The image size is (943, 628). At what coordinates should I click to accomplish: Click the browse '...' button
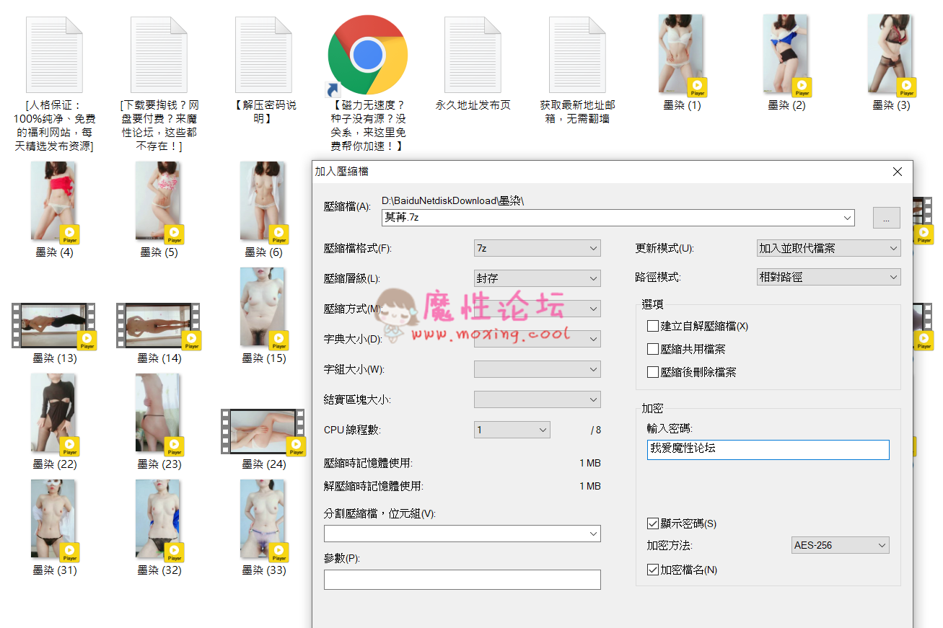tap(887, 218)
